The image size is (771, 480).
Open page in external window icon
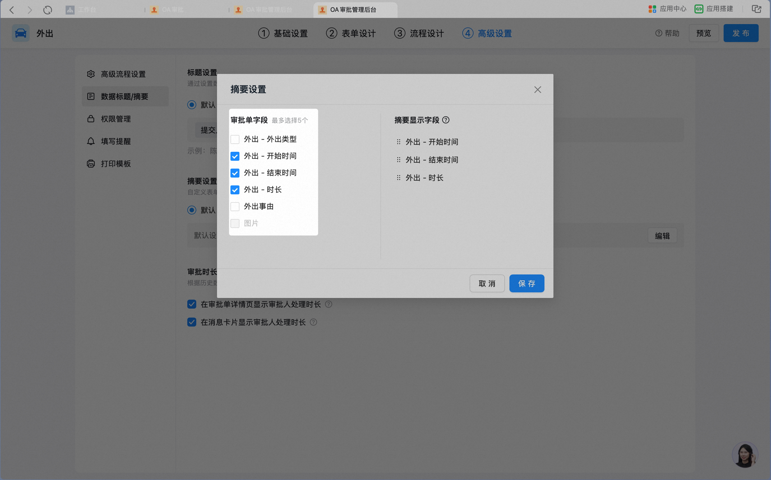pyautogui.click(x=756, y=9)
